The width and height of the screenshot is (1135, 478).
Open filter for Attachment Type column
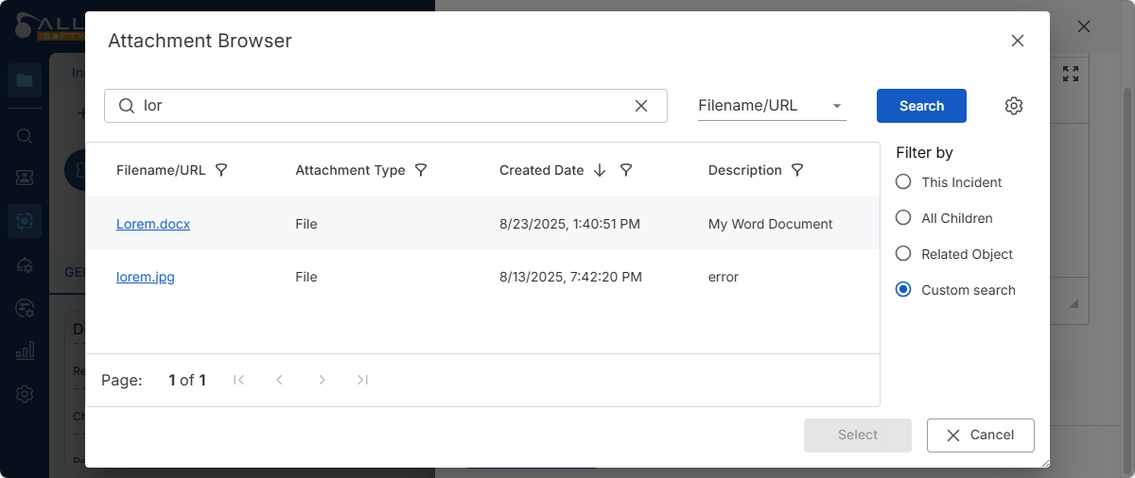point(422,170)
